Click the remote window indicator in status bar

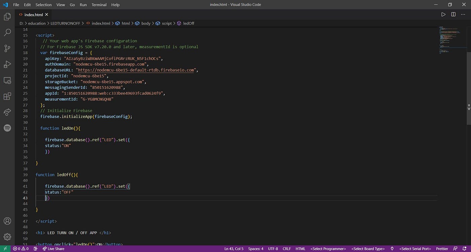point(5,249)
